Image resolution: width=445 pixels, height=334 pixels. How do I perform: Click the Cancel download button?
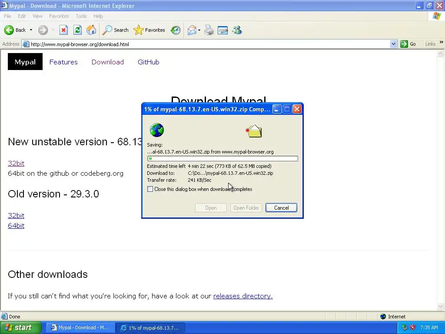[x=281, y=207]
